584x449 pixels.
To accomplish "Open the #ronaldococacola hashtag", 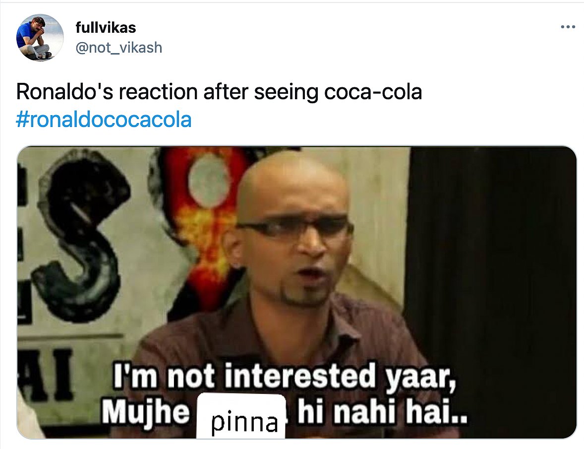I will [x=104, y=120].
